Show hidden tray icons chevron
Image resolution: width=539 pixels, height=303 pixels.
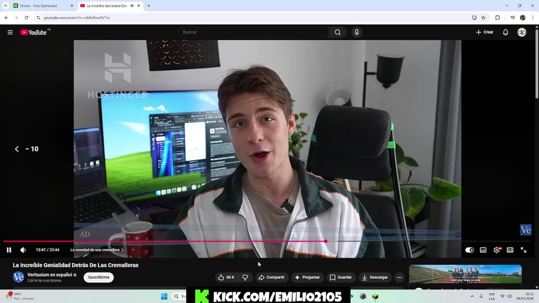[472, 296]
